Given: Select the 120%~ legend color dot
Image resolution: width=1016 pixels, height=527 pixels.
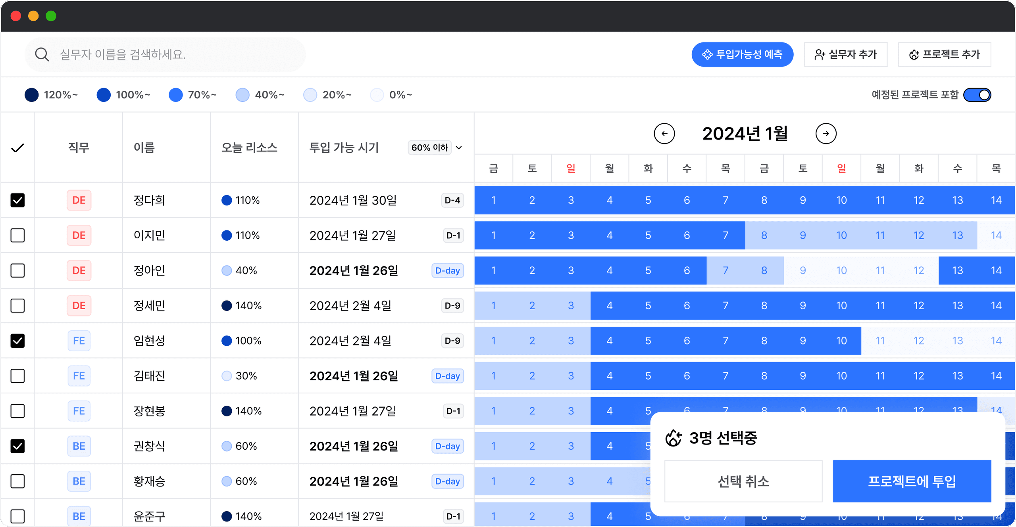Looking at the screenshot, I should click(32, 95).
